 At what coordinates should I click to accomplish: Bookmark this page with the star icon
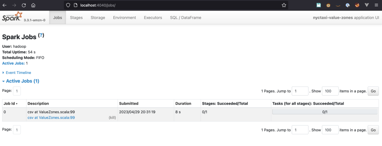[x=284, y=5]
